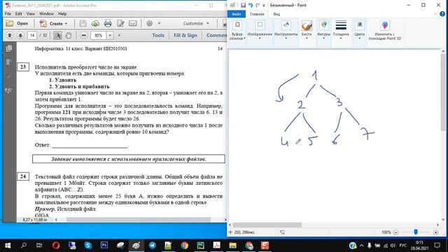Viewport: 448px width, 252px height.
Task: Click the Acrobat horizontal scrollbar
Action: pyautogui.click(x=139, y=220)
